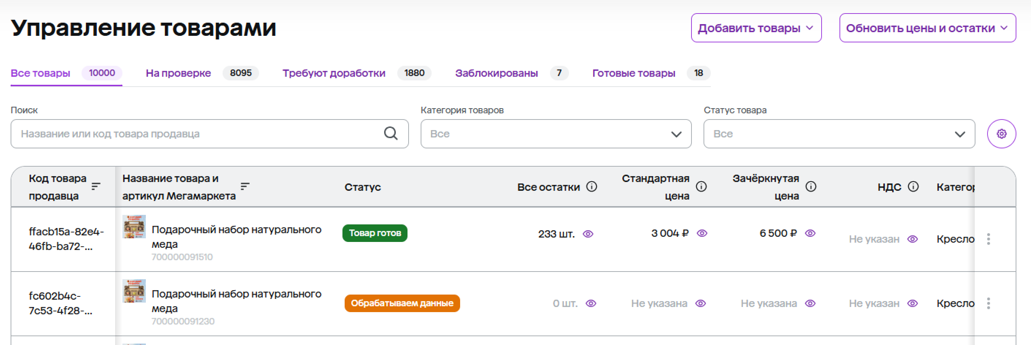Toggle eye icon next to 233 шт.
Image resolution: width=1031 pixels, height=345 pixels.
tap(588, 234)
